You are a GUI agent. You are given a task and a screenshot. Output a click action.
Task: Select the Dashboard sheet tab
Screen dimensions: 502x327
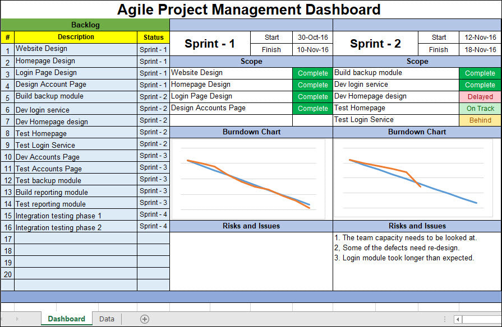pyautogui.click(x=66, y=319)
